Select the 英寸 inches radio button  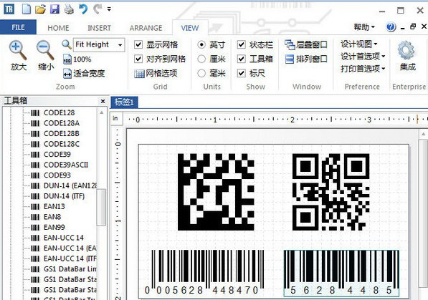(x=201, y=44)
